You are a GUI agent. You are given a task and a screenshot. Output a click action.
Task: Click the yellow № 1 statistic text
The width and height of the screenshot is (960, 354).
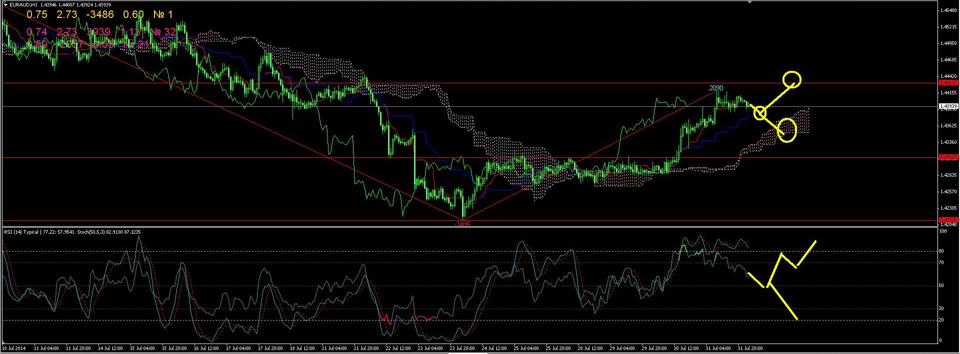pyautogui.click(x=161, y=14)
